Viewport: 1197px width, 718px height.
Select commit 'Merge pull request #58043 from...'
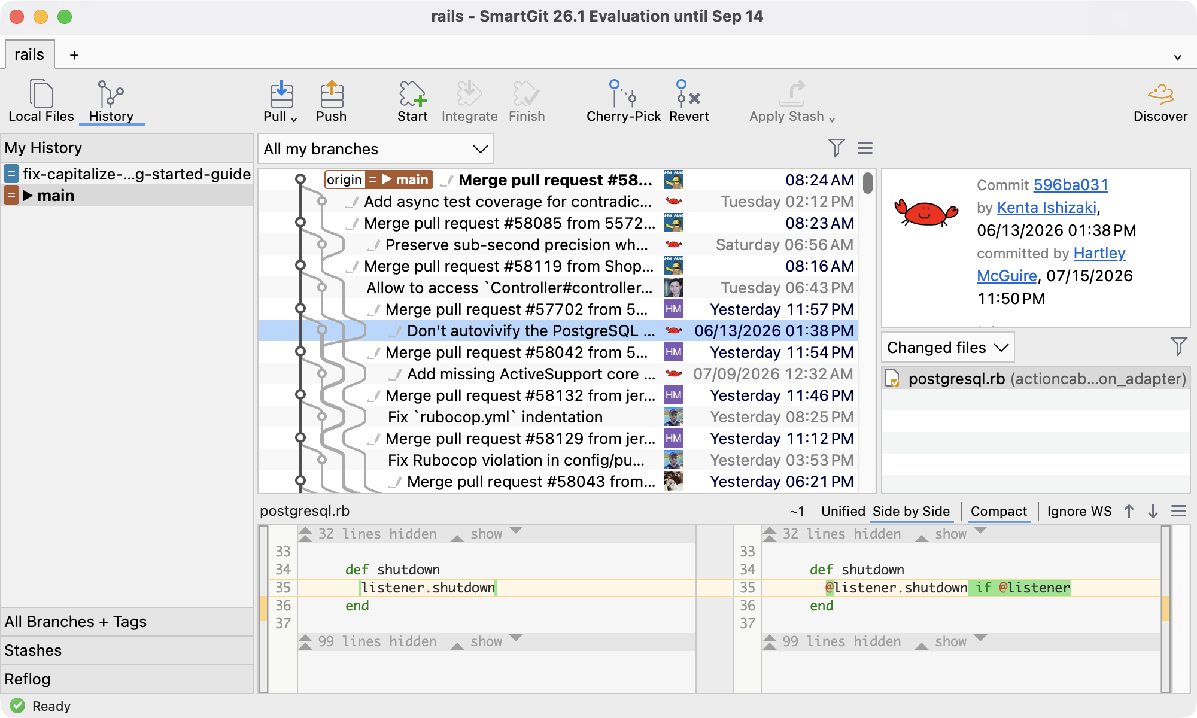tap(558, 482)
